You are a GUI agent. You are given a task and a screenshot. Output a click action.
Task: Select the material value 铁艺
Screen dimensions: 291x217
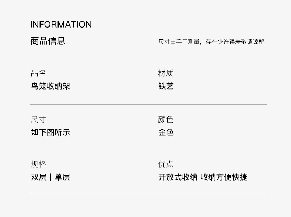coord(166,86)
